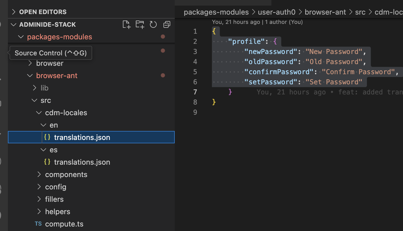Expand the lib folder
Viewport: 403px width, 231px height.
35,88
